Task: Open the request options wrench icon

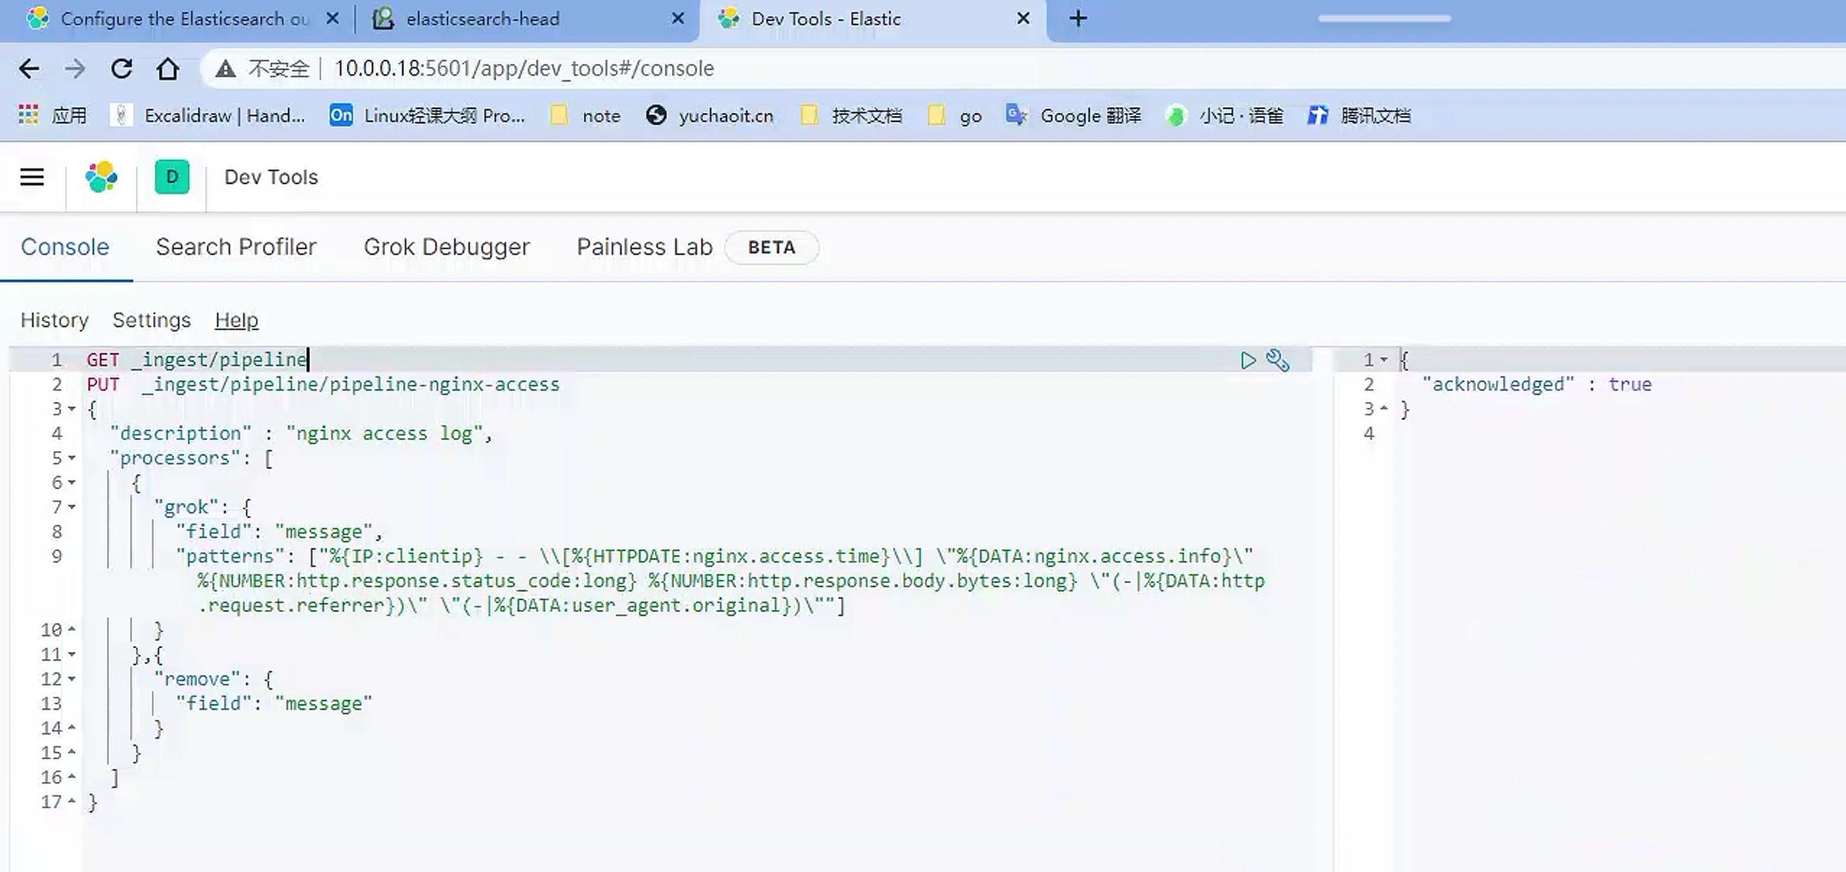Action: pos(1278,360)
